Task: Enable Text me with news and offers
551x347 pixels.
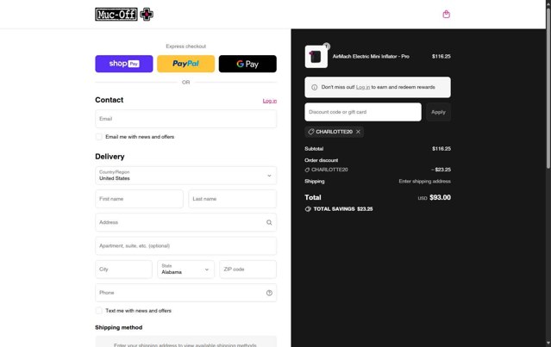Action: click(x=99, y=311)
